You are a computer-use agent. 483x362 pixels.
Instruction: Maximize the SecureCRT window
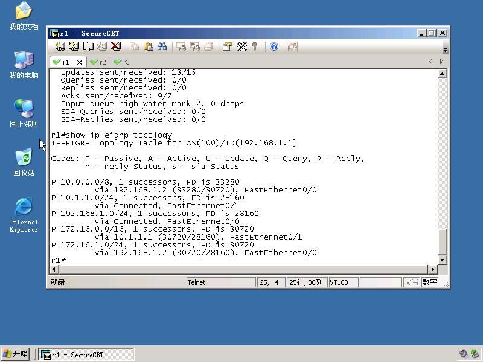pyautogui.click(x=432, y=33)
